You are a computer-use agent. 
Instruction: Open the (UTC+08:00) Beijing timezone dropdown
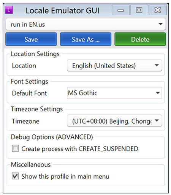(114, 121)
